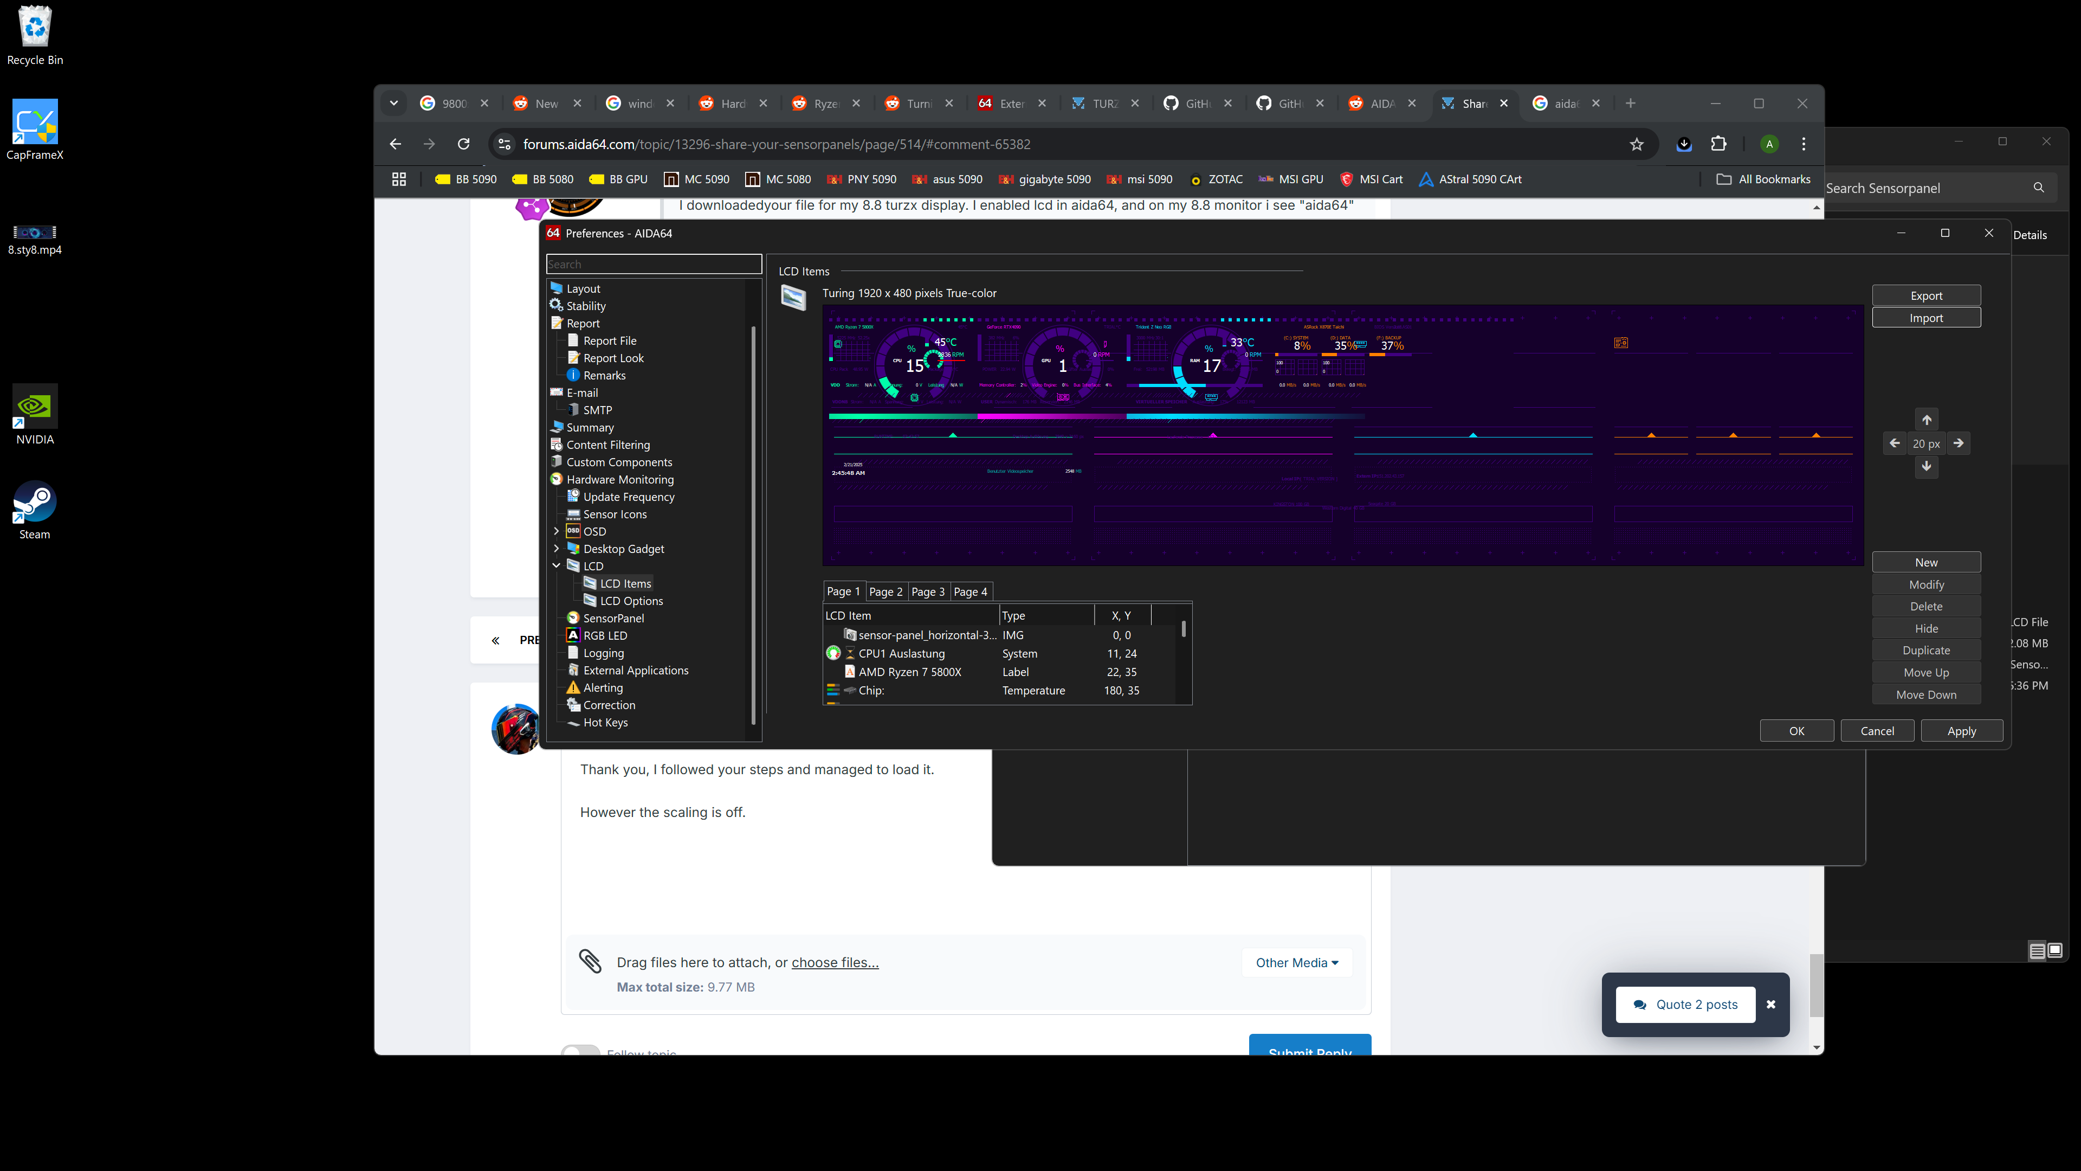Click the Turing LCD device icon
2081x1171 pixels.
793,298
